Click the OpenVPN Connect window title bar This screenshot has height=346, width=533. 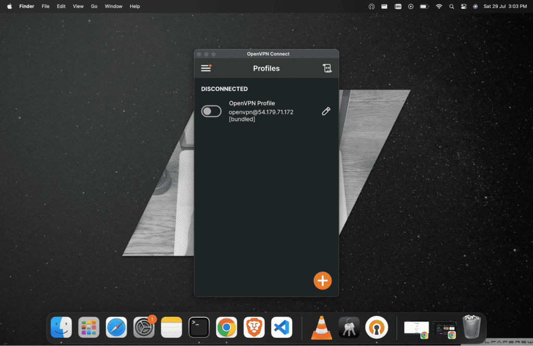tap(266, 54)
